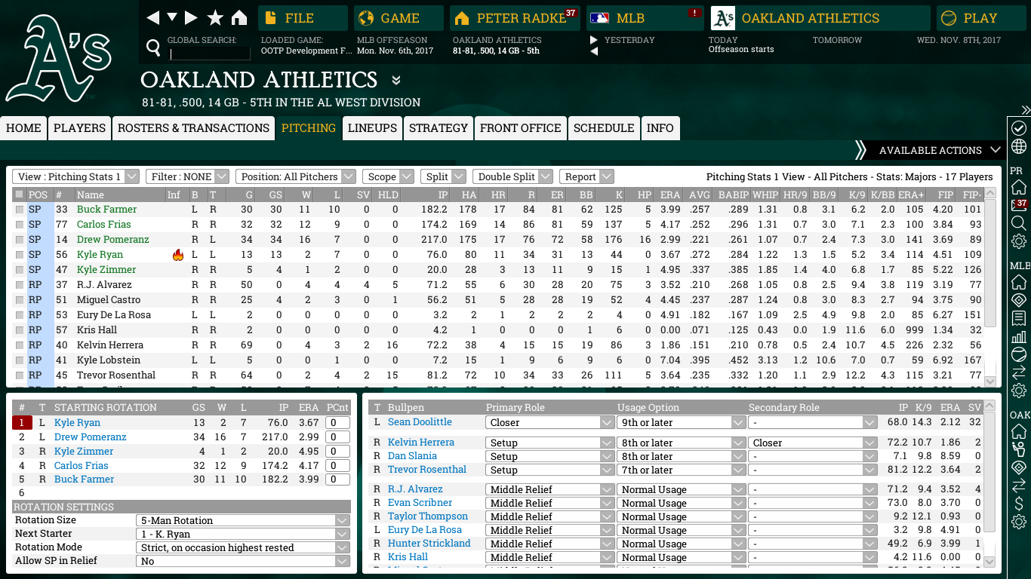Open the MLB statistics bar chart icon
This screenshot has height=579, width=1031.
(1019, 337)
